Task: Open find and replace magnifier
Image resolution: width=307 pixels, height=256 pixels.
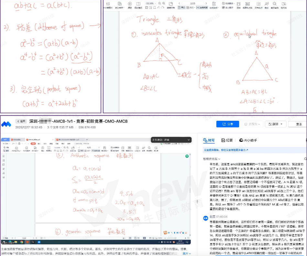Action: pos(275,5)
